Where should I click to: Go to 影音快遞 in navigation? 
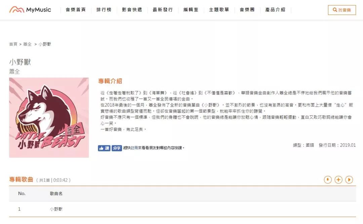coord(132,10)
